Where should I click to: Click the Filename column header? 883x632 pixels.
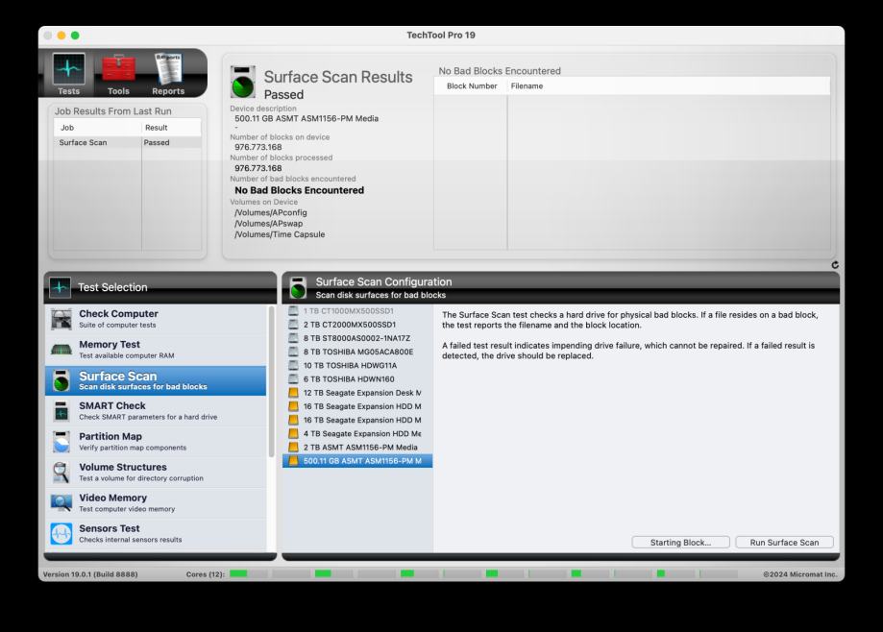[x=669, y=86]
